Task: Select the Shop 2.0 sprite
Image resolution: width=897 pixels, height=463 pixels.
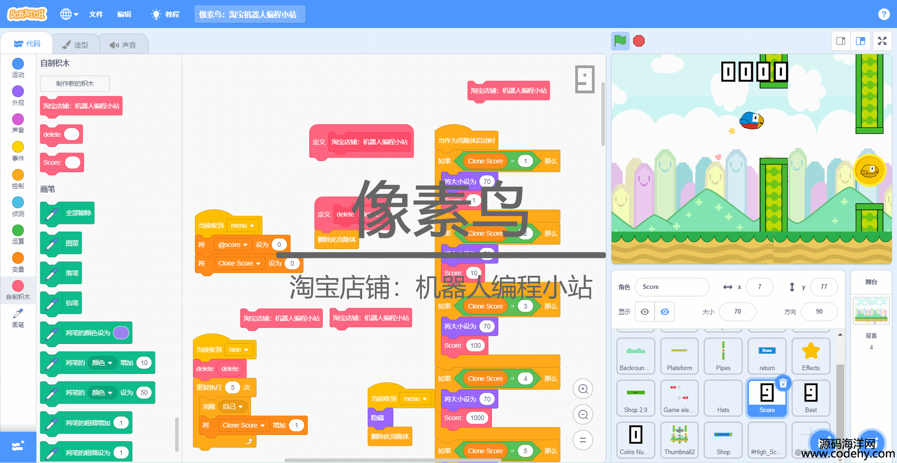Action: click(x=635, y=398)
